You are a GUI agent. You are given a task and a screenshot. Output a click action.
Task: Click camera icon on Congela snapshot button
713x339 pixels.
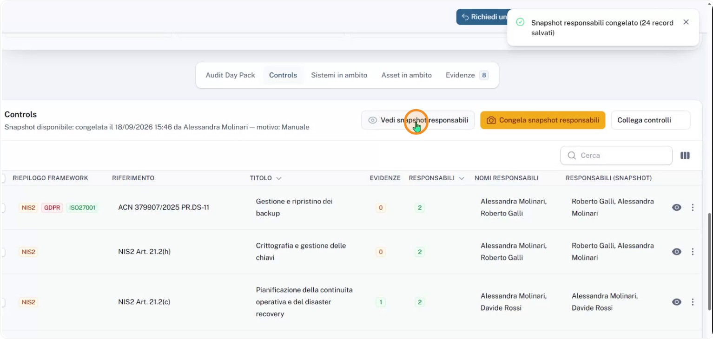pos(491,120)
